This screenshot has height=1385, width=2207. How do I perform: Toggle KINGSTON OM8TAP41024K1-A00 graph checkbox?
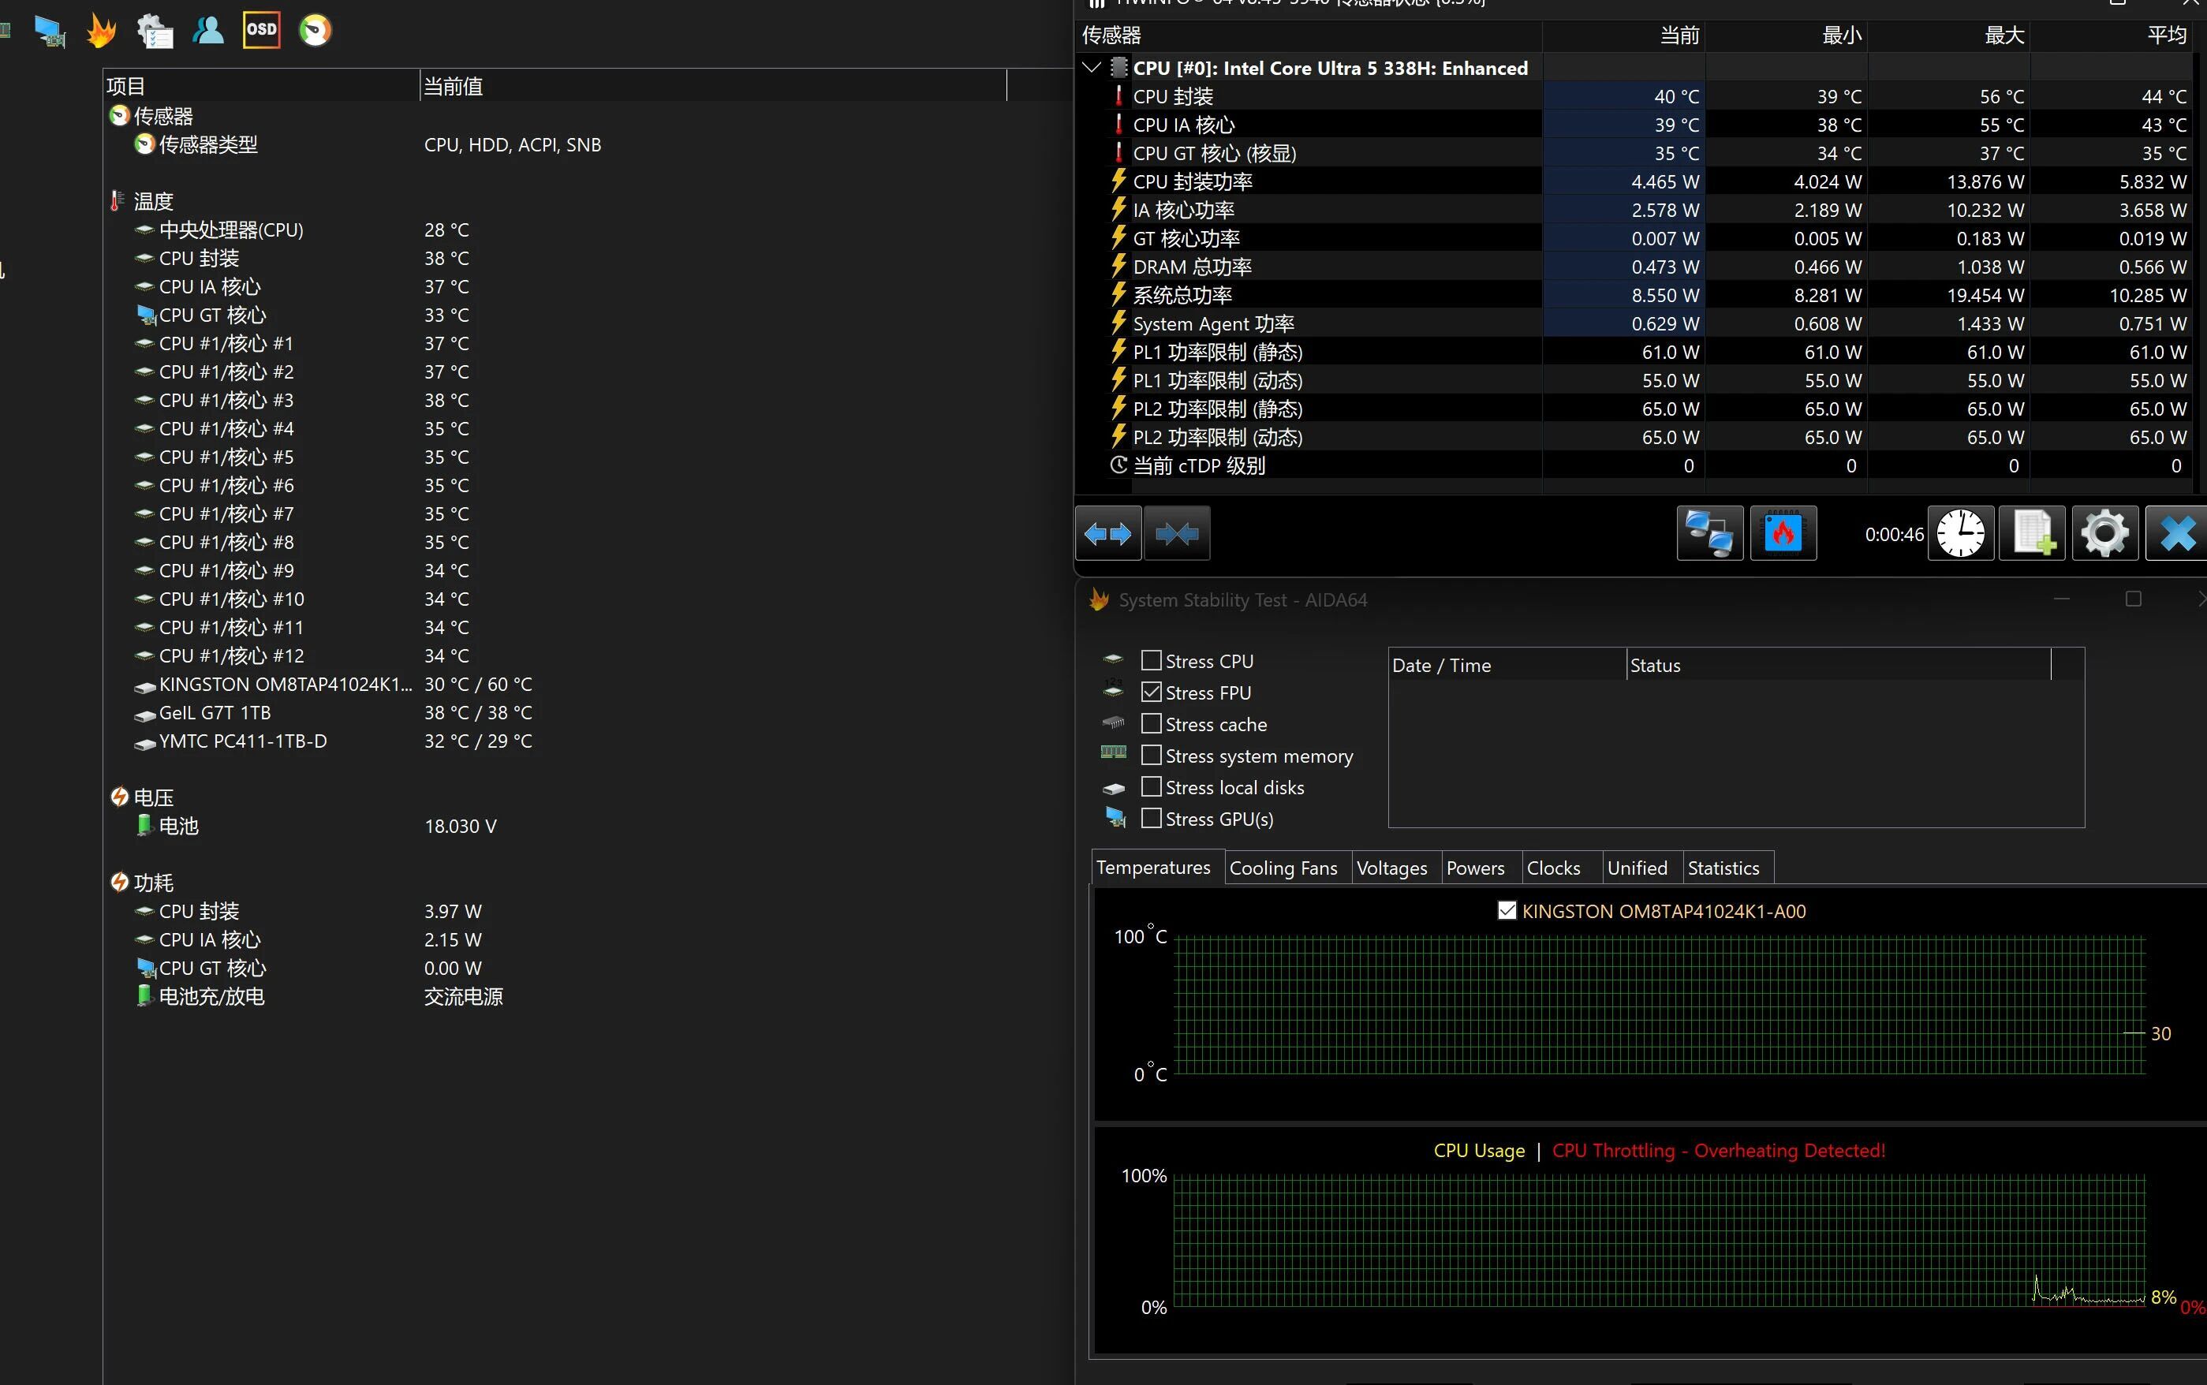point(1507,910)
